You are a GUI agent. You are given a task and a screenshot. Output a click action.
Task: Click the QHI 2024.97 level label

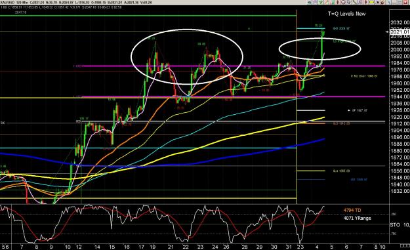(x=341, y=28)
